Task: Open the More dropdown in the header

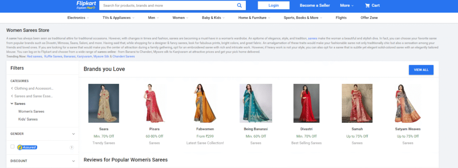Action: tap(347, 5)
